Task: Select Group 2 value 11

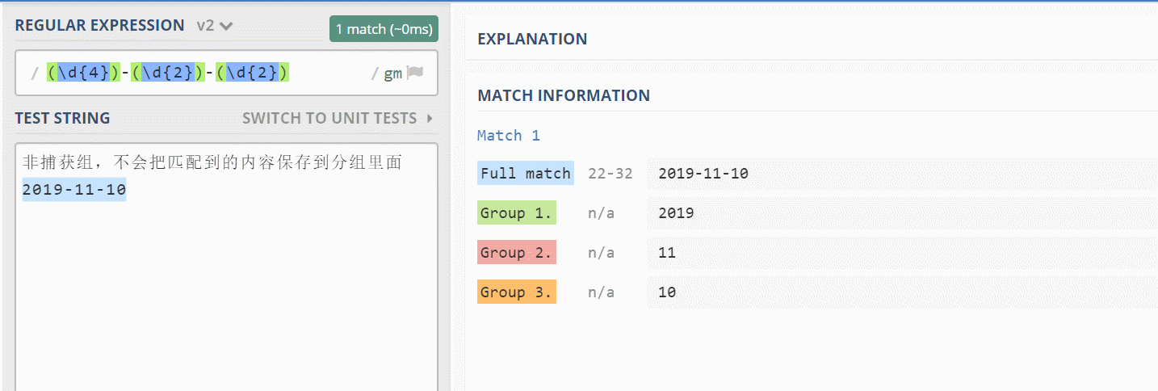Action: pos(667,253)
